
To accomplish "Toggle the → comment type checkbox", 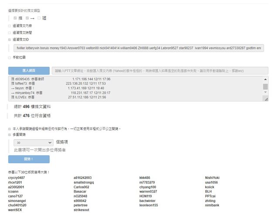I will pyautogui.click(x=27, y=18).
